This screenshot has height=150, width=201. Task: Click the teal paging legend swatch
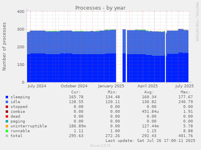[7, 121]
